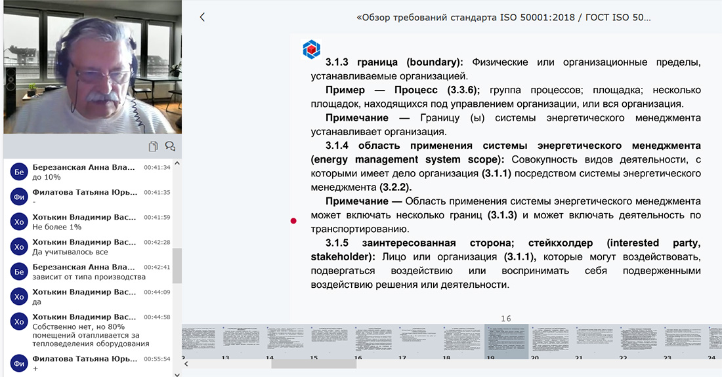Click the copy documents icon above chat

154,146
